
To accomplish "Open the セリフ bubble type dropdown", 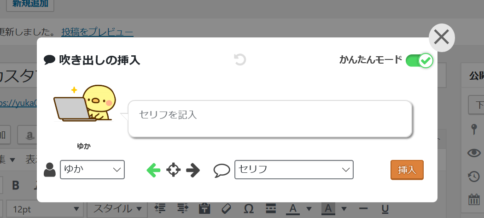I will tap(294, 170).
